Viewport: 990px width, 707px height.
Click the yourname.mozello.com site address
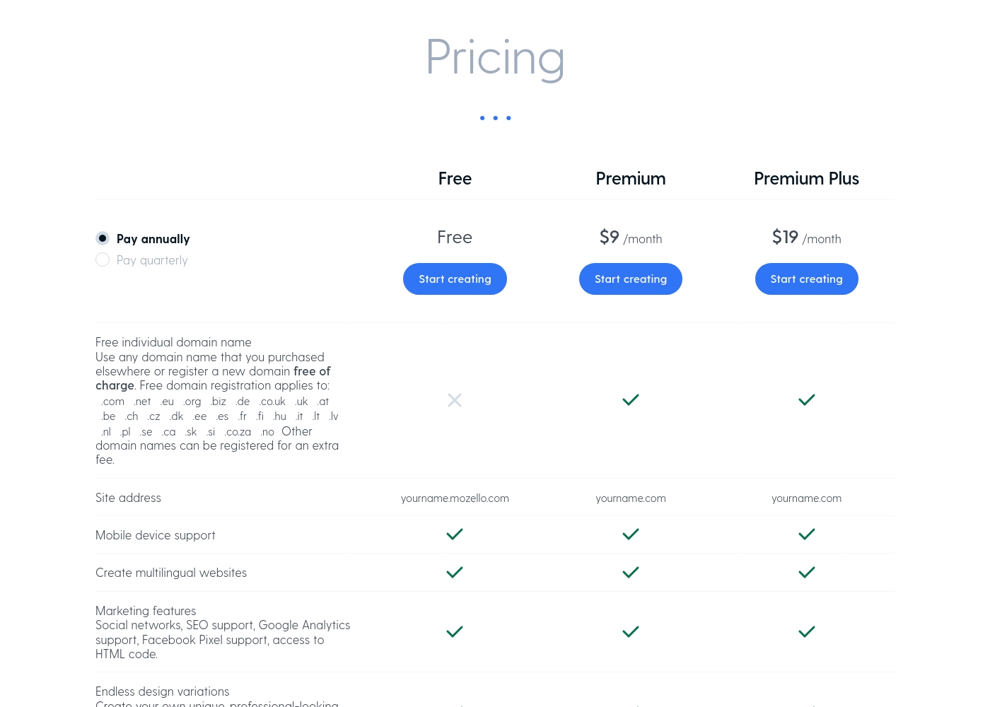coord(455,498)
